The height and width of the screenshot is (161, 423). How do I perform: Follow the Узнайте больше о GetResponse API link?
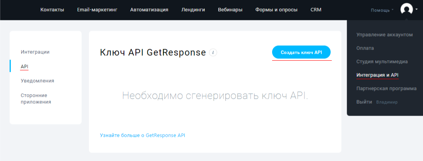coord(143,135)
